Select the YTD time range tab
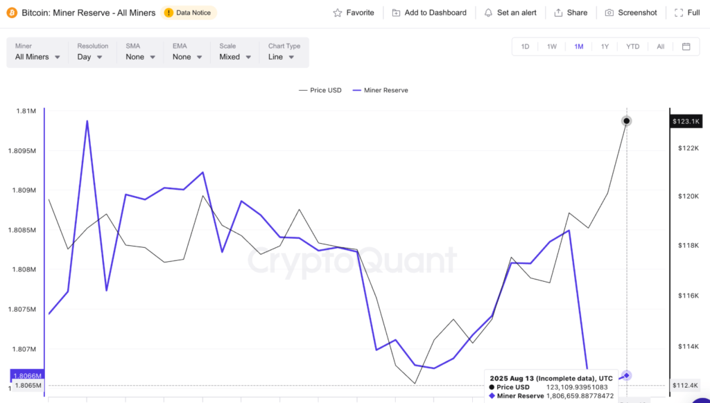The image size is (710, 403). tap(632, 46)
